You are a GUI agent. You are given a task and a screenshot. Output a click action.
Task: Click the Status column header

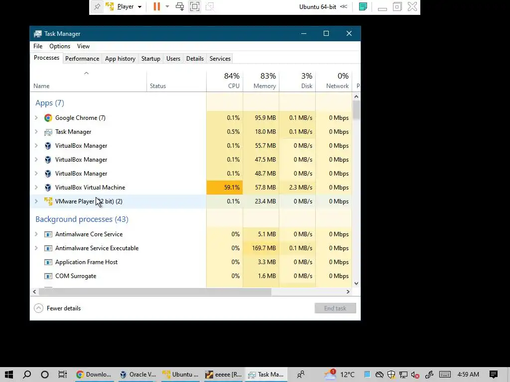coord(176,81)
